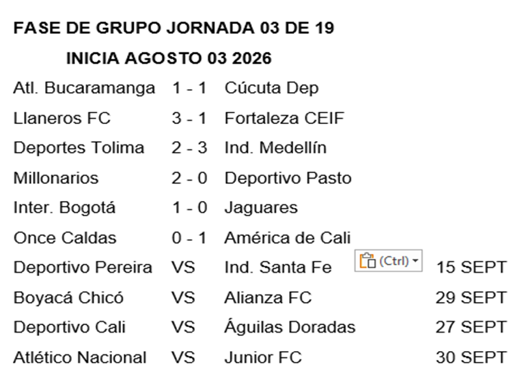Viewport: 526px width, 379px height.
Task: Click the Deportes Tolima text
Action: pyautogui.click(x=79, y=148)
